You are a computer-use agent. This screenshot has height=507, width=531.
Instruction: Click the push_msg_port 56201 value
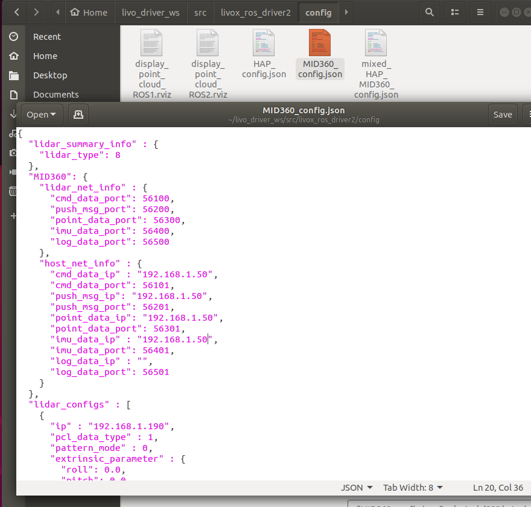pyautogui.click(x=156, y=307)
